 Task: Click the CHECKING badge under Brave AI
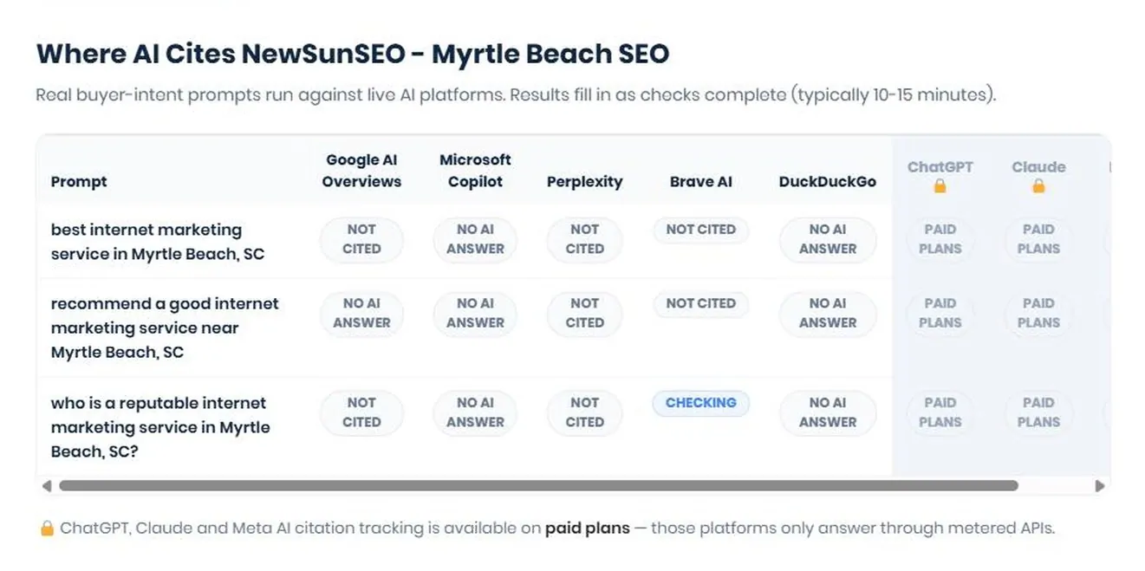700,403
